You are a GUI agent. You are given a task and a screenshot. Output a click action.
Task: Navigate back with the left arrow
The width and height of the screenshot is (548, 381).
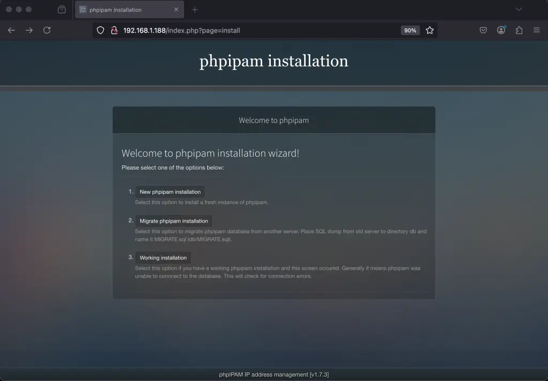pos(11,31)
